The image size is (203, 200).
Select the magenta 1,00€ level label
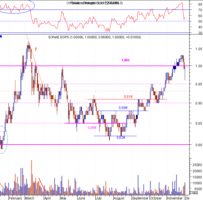click(126, 60)
